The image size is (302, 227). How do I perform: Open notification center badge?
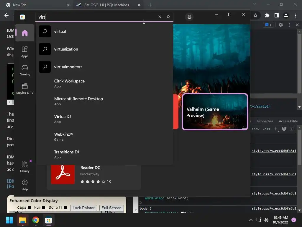click(x=294, y=220)
